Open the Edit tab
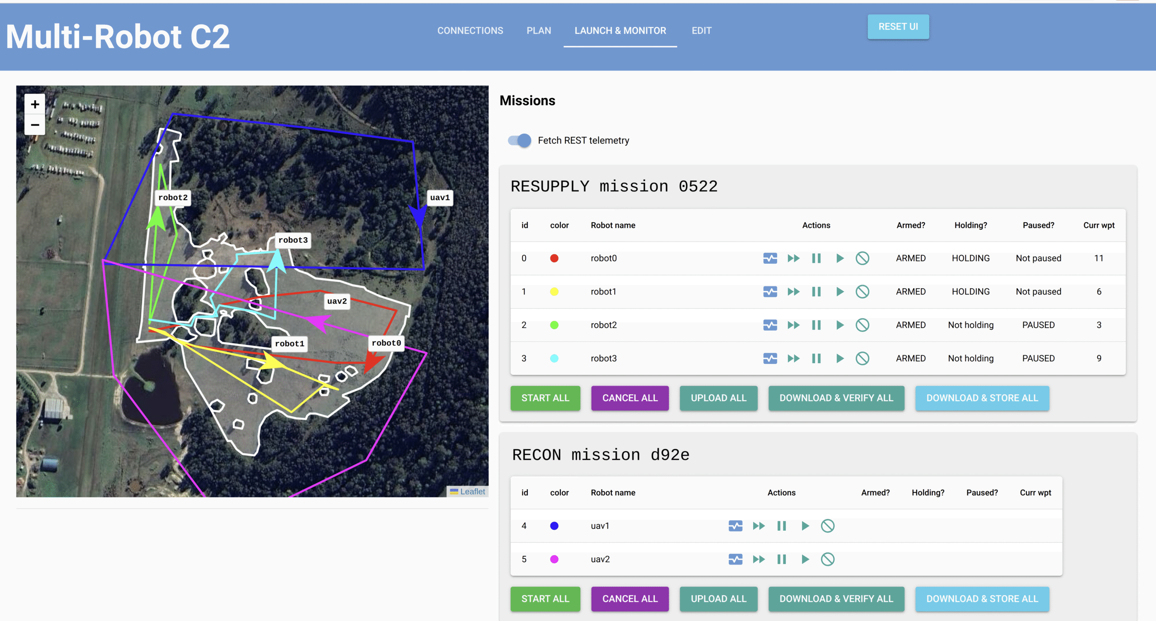Screen dimensions: 1156x621 tap(701, 31)
